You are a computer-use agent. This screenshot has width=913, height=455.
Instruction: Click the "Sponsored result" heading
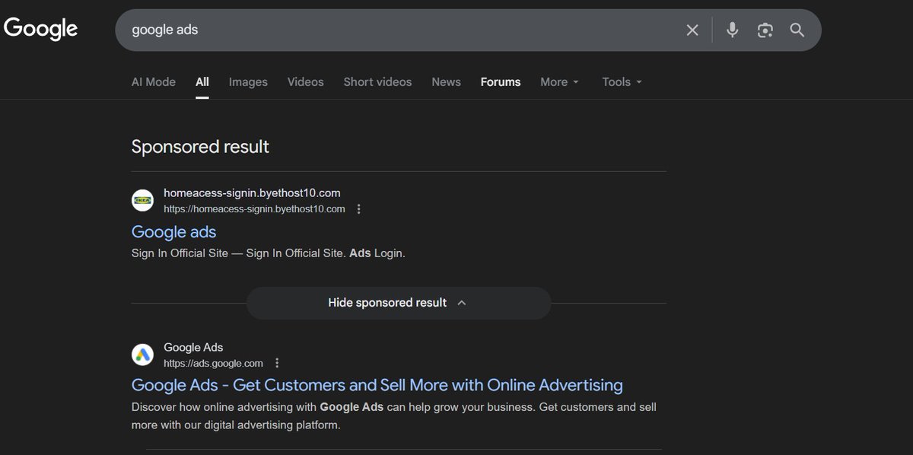point(200,146)
